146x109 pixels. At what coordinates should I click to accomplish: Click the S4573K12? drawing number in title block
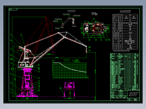coord(134,93)
